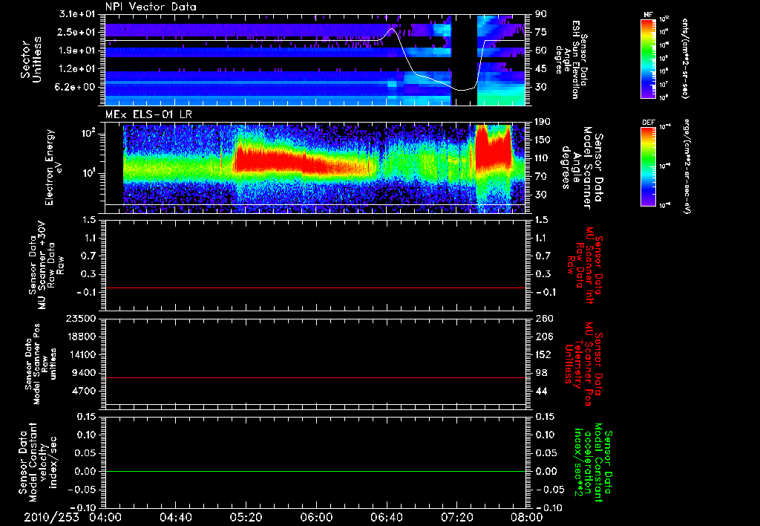Click the 'cnts/(cm**2-sr-sec)' unit label

click(x=684, y=58)
